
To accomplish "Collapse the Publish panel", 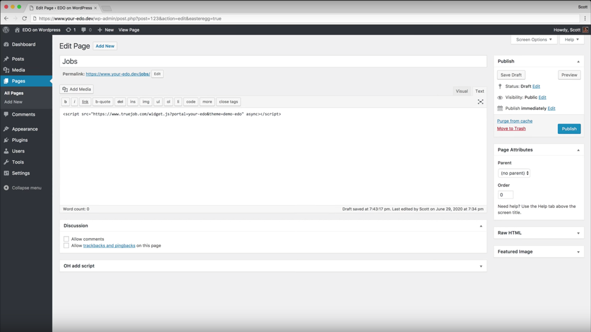I will click(x=578, y=61).
